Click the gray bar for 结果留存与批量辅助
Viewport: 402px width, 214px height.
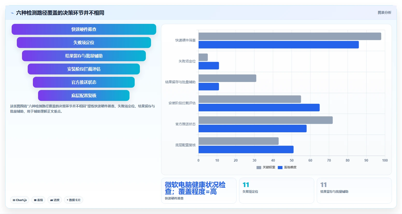click(x=227, y=78)
